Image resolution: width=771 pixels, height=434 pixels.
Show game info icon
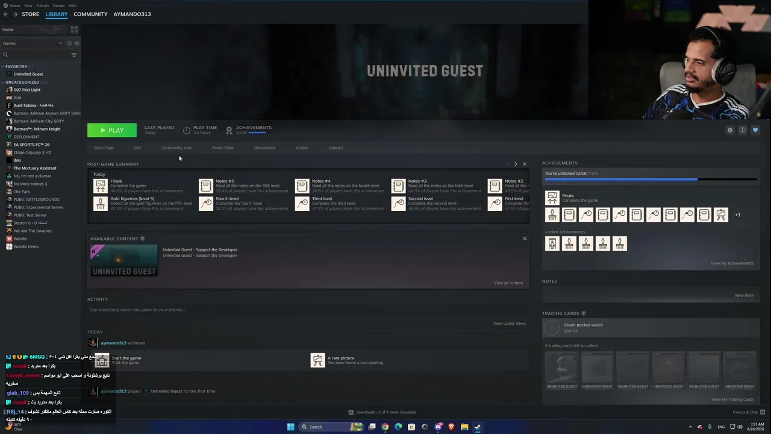743,130
